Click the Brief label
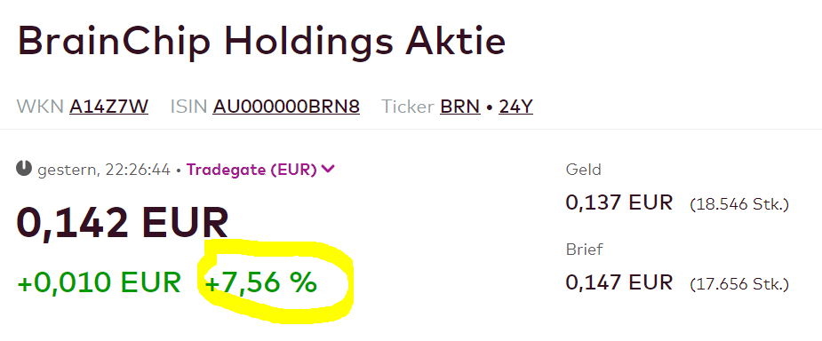This screenshot has width=822, height=341. pyautogui.click(x=585, y=250)
